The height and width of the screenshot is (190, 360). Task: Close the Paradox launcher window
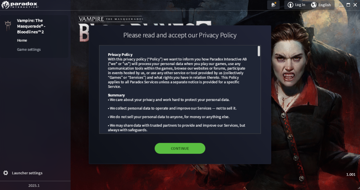click(355, 5)
